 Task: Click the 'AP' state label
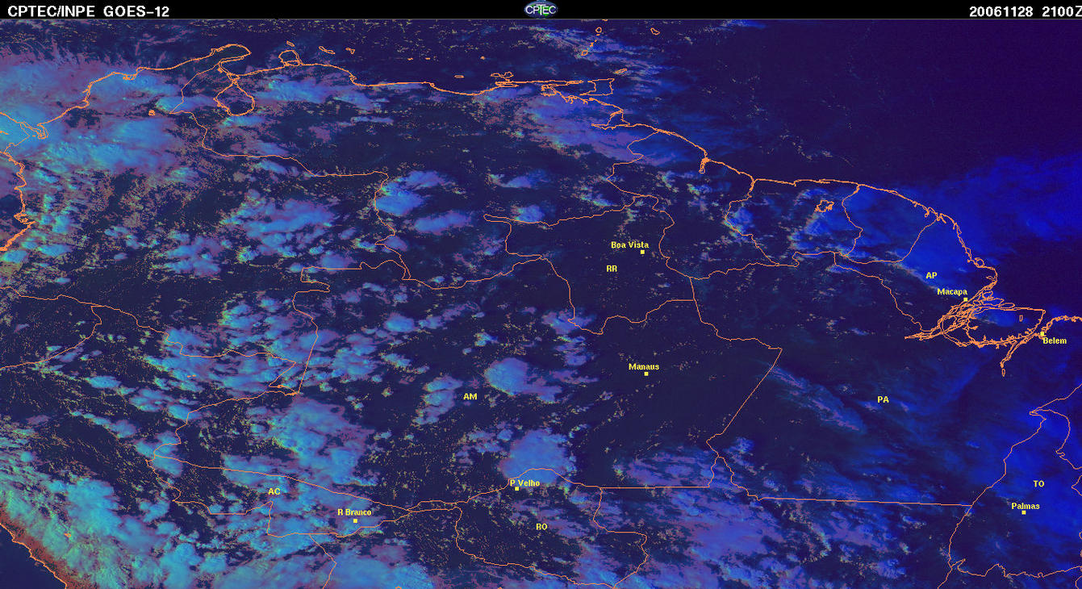tap(931, 275)
